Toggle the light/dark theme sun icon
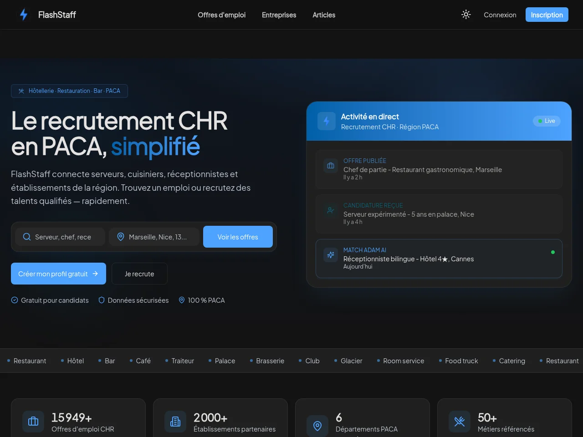Image resolution: width=583 pixels, height=437 pixels. 466,15
